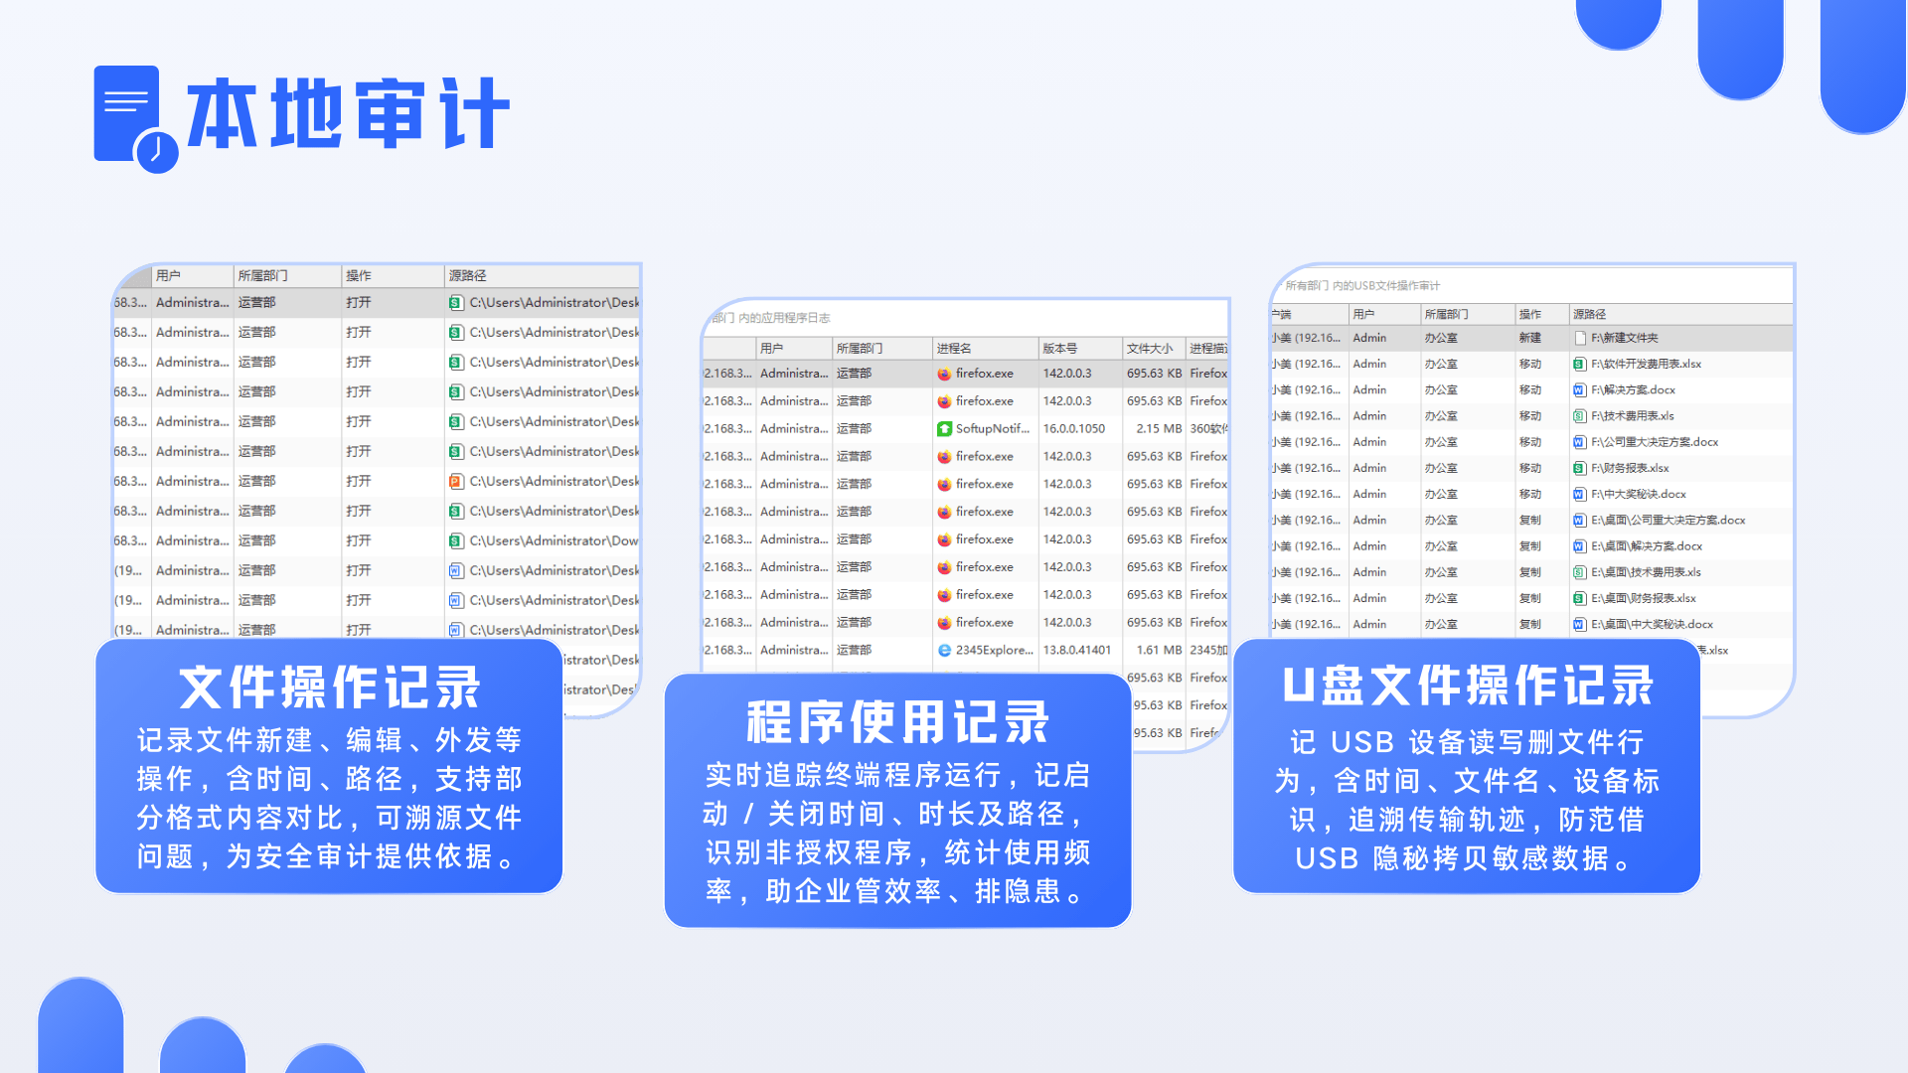Screen dimensions: 1908x1073
Task: Click the new folder icon beside F:\新建文件夹
Action: click(1578, 337)
